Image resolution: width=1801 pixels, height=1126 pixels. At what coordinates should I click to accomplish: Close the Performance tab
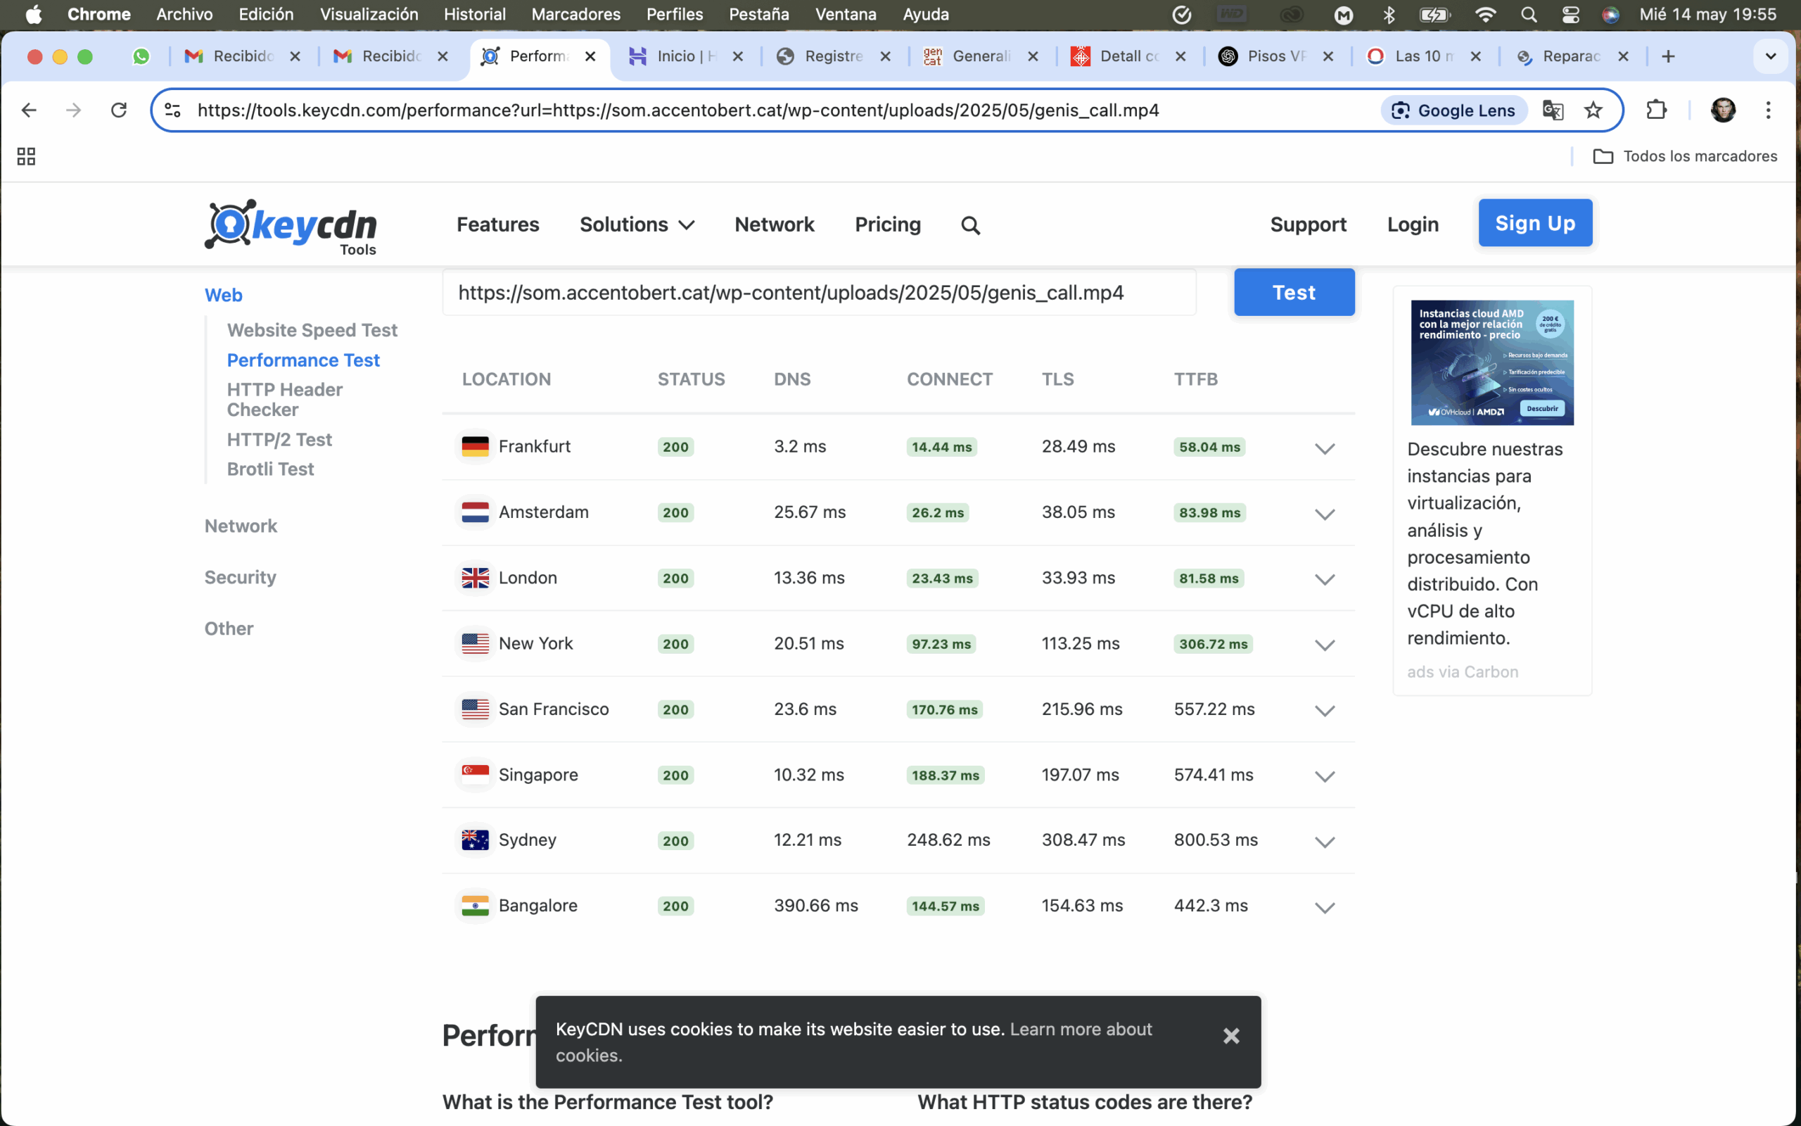(590, 56)
